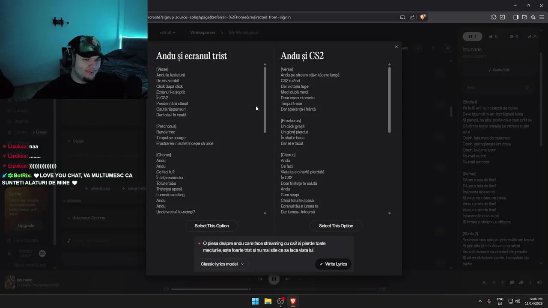This screenshot has height=308, width=548.
Task: Close the lyrics options dialog
Action: pos(396,47)
